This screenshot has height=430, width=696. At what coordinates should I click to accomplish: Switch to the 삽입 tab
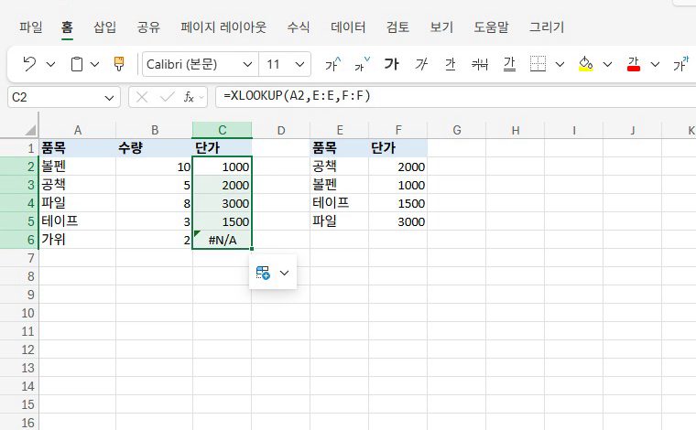pyautogui.click(x=104, y=27)
